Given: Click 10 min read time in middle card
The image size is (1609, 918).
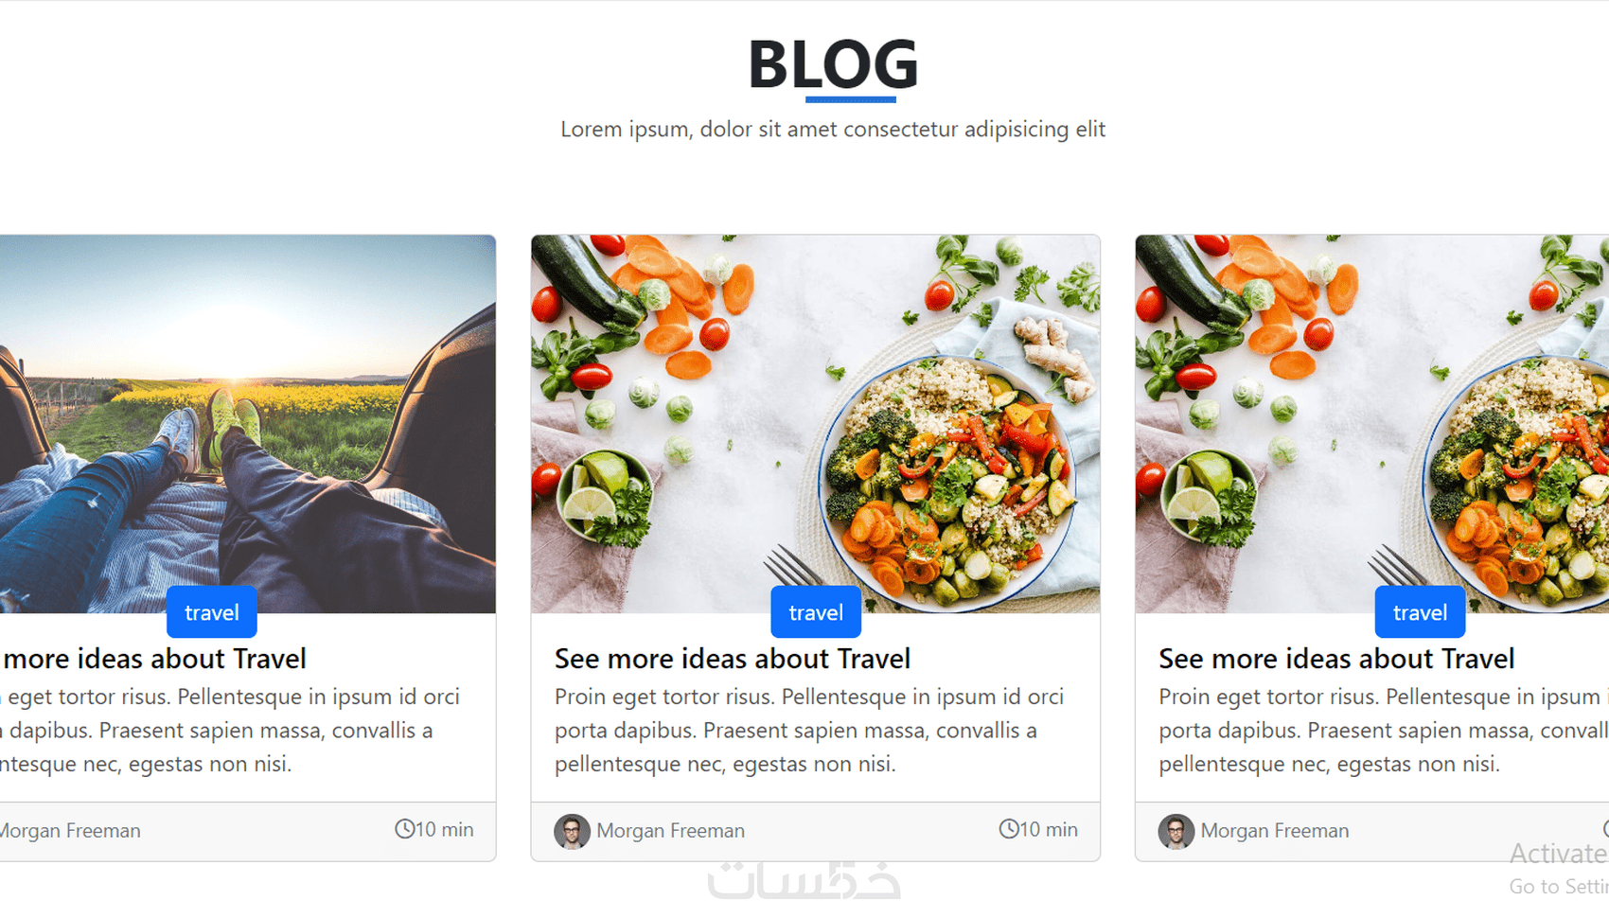Looking at the screenshot, I should coord(1038,829).
